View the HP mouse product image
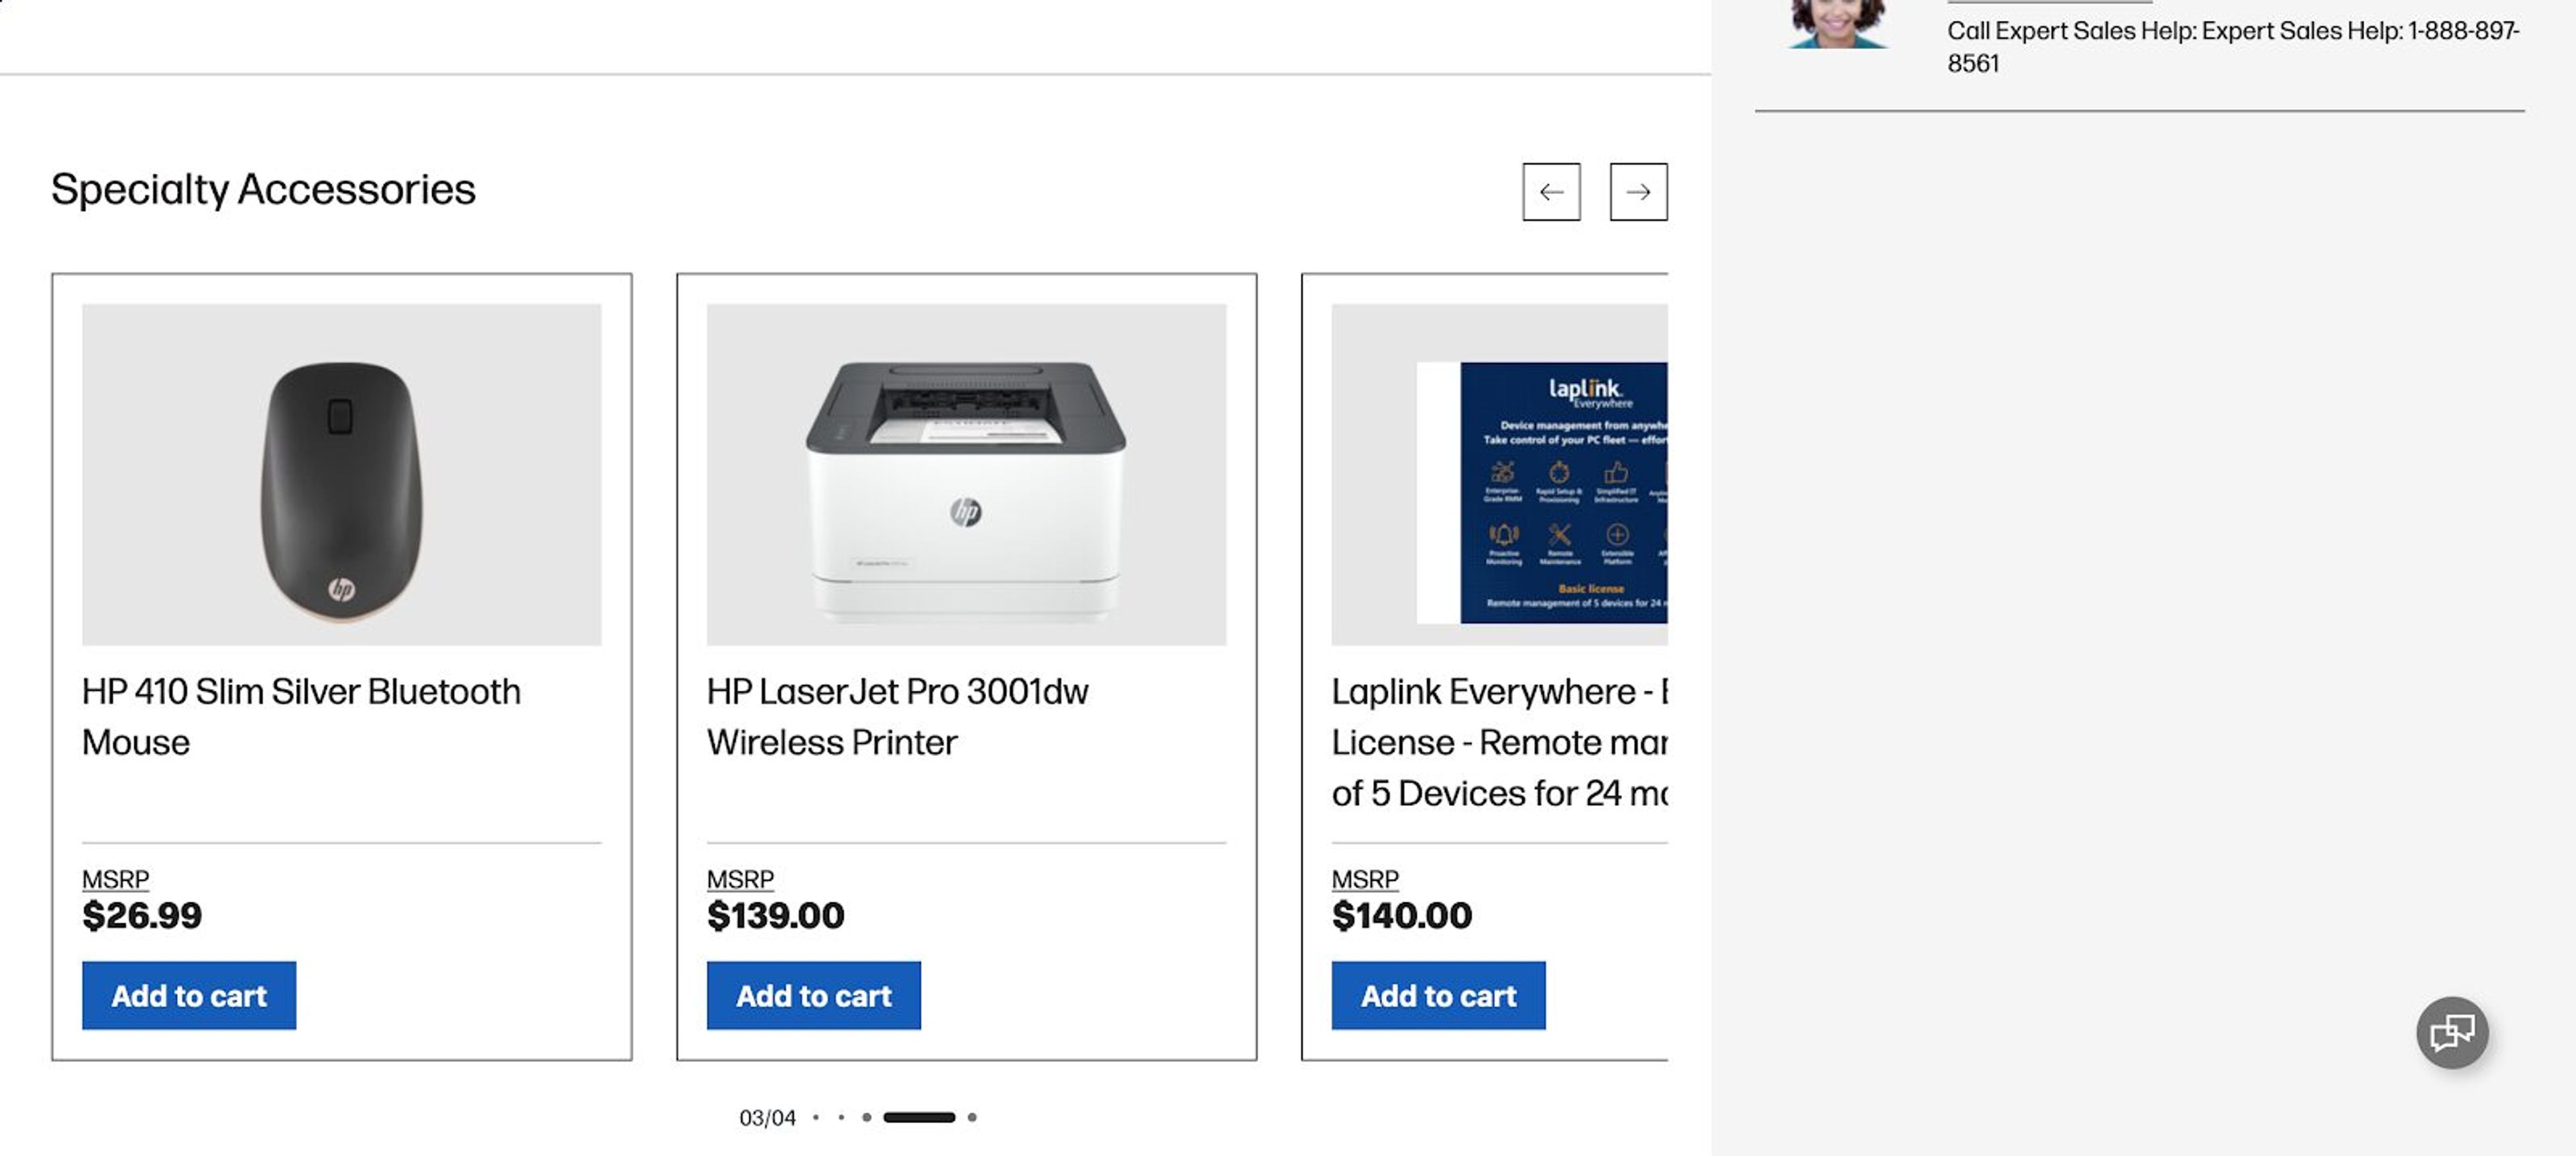The width and height of the screenshot is (2576, 1156). (341, 476)
